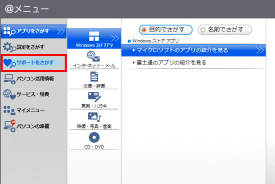Click the サポートをさがす heart icon
Viewport: 275px width, 184px height.
pos(9,63)
